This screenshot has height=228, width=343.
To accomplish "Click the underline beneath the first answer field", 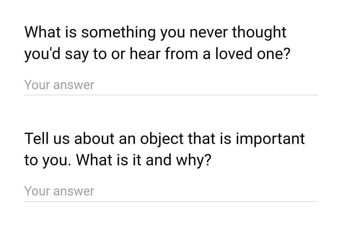I will pyautogui.click(x=170, y=95).
